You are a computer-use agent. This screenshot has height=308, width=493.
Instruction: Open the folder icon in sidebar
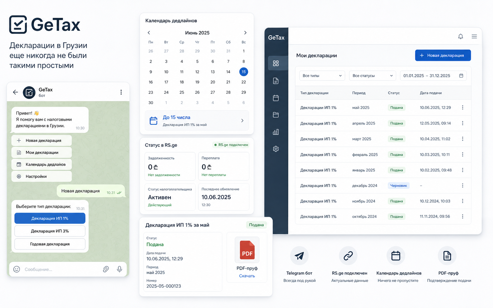click(276, 115)
